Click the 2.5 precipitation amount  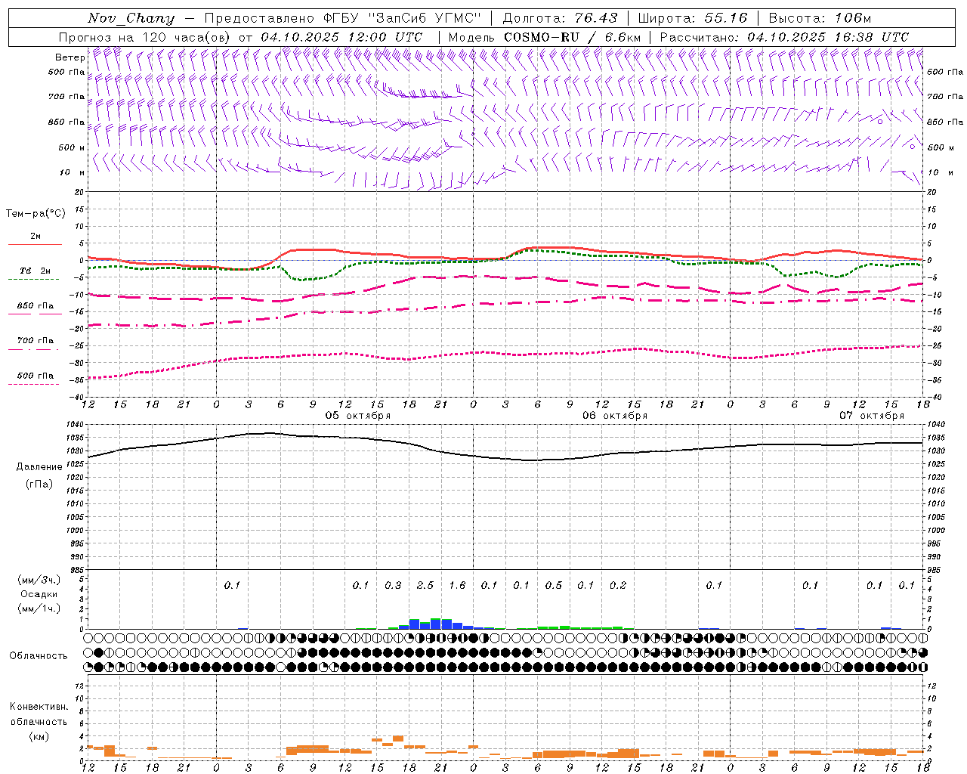[425, 586]
